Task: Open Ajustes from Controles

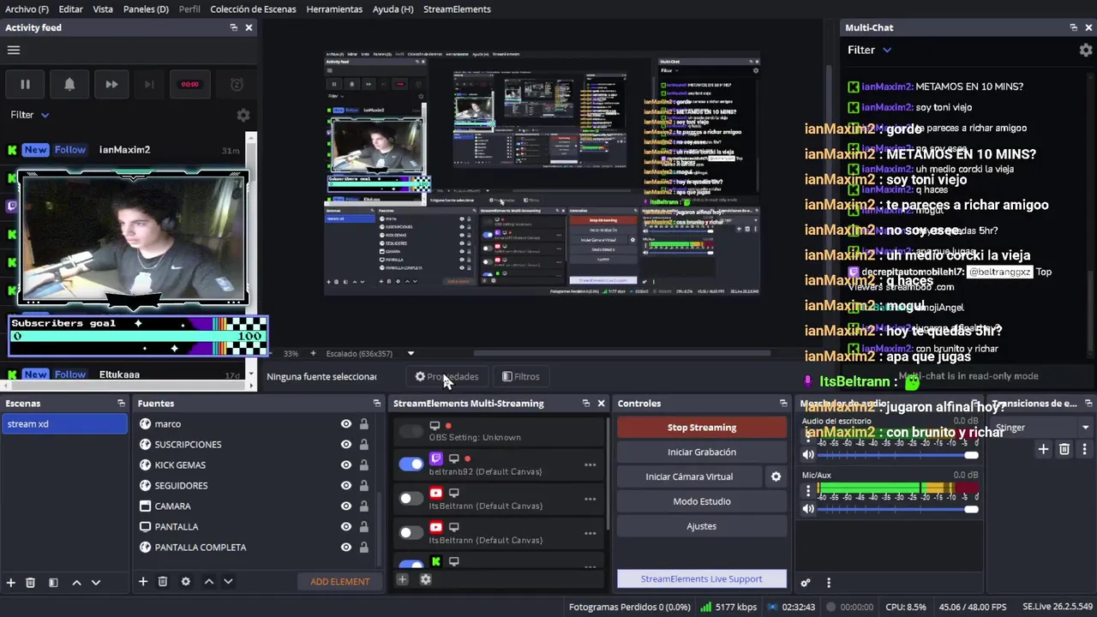Action: pos(702,526)
